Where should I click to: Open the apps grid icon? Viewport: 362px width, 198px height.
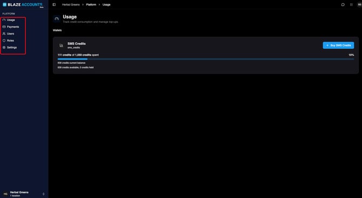[351, 5]
